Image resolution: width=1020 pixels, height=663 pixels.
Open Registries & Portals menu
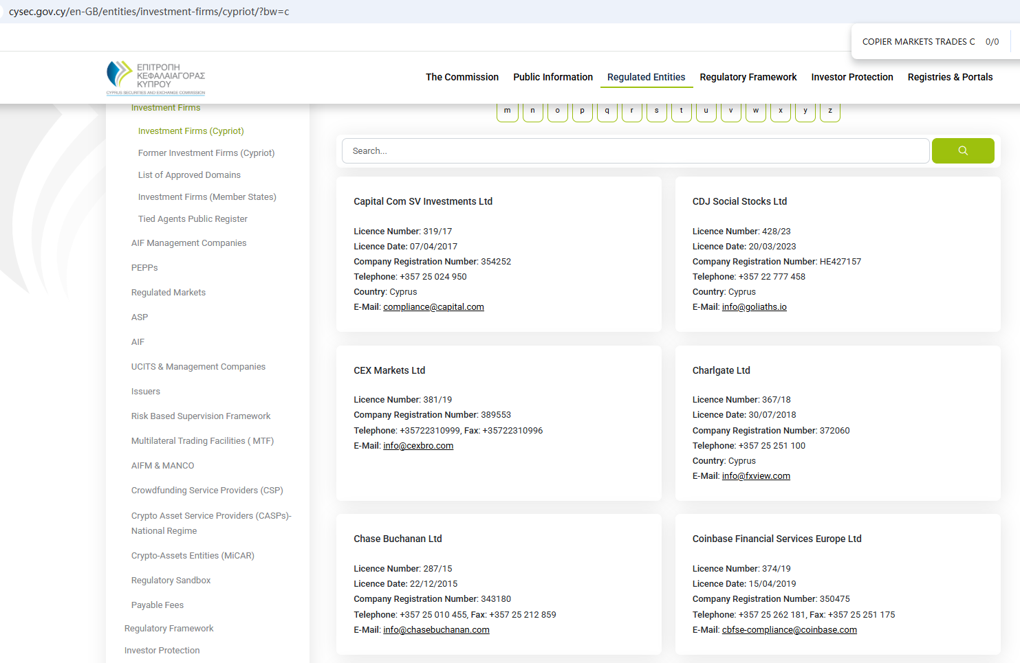950,77
